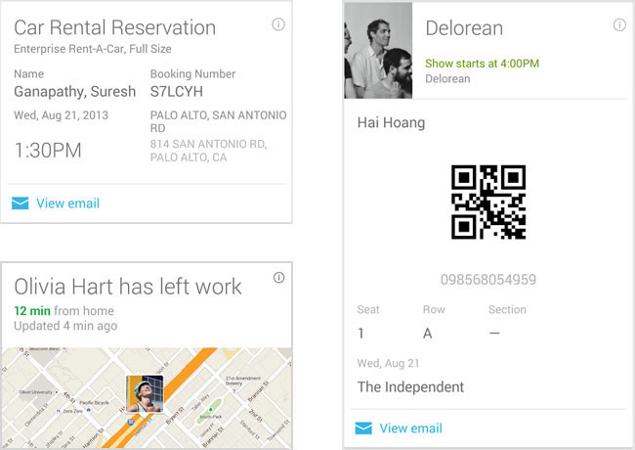Tap the QR code on the ticket
This screenshot has width=635, height=450.
point(488,202)
